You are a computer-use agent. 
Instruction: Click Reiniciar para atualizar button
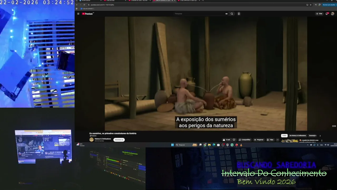329,5
